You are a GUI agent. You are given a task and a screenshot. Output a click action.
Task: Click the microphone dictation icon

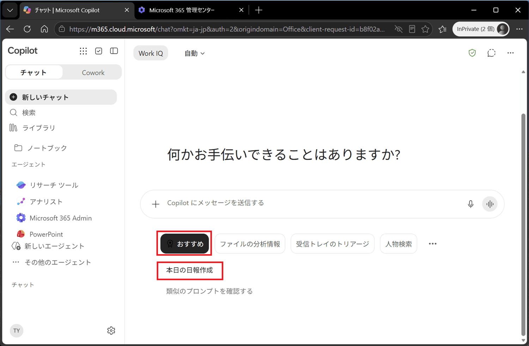(470, 204)
